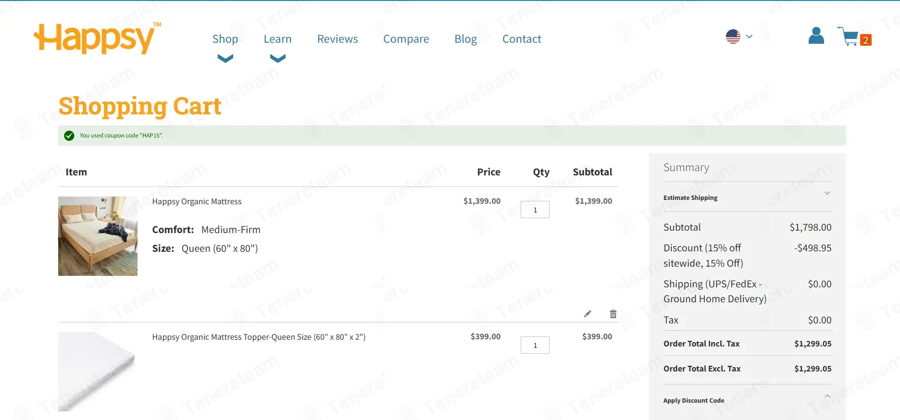Go to the Compare page
This screenshot has height=420, width=900.
click(x=406, y=39)
